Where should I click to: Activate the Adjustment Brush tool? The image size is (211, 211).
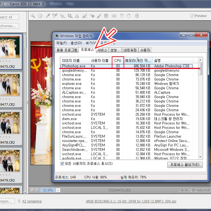[x=99, y=16]
